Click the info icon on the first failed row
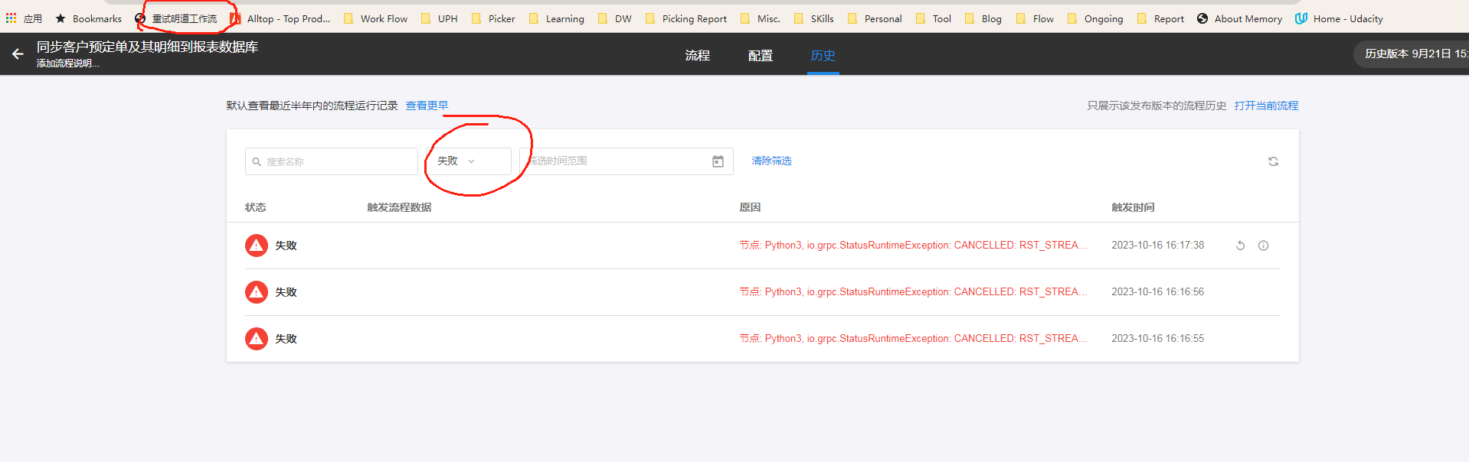 [1263, 246]
